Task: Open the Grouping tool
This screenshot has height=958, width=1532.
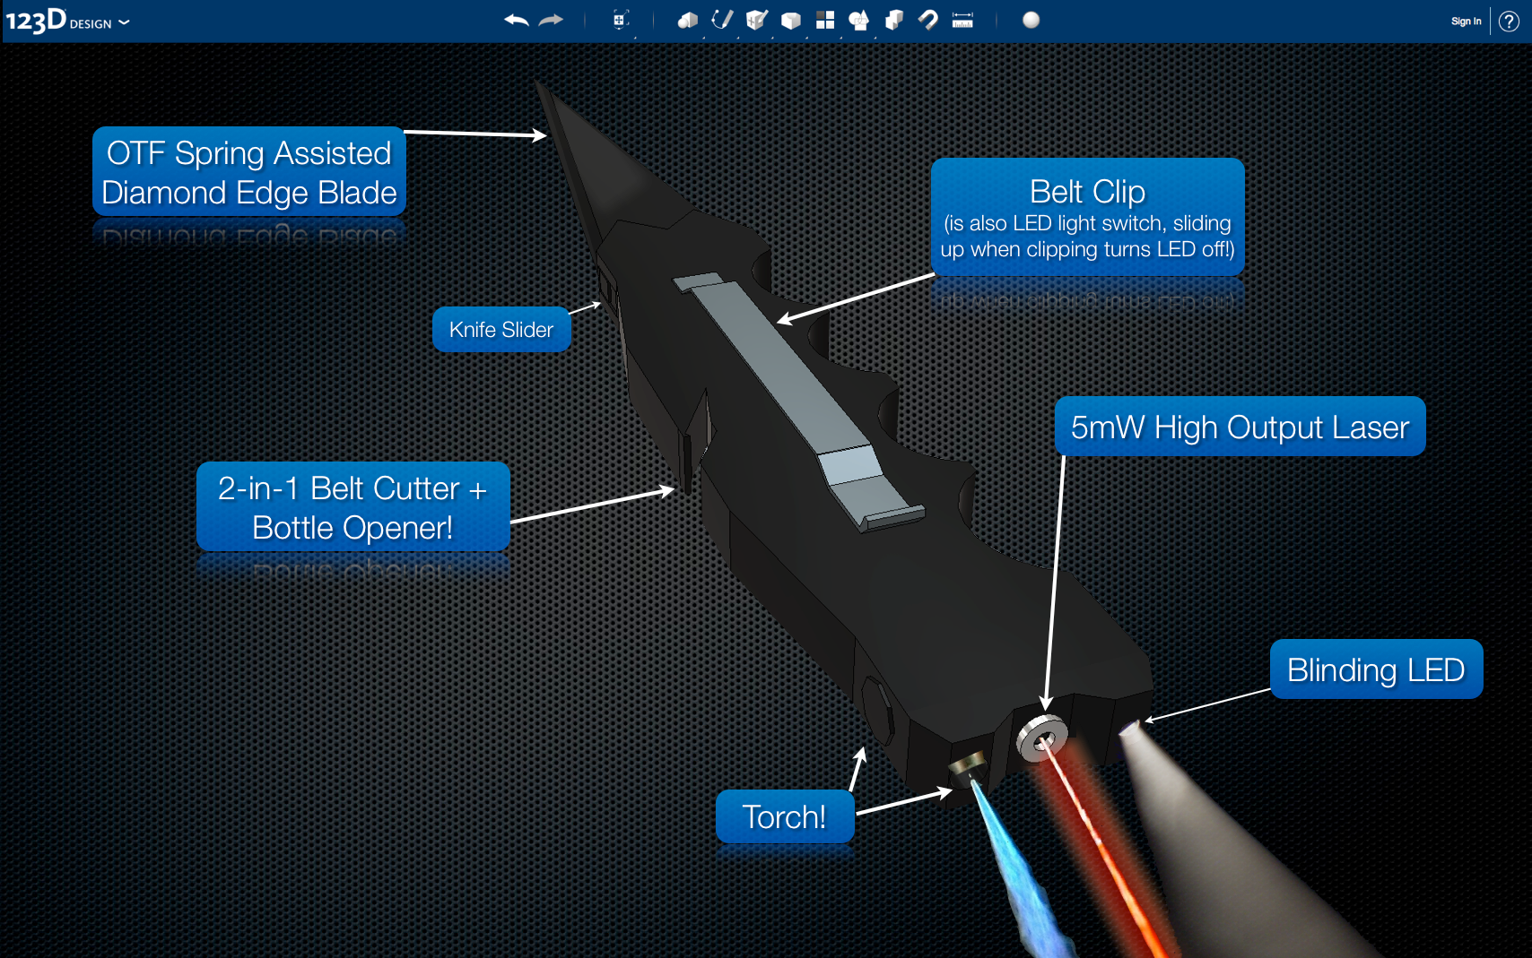Action: click(859, 20)
